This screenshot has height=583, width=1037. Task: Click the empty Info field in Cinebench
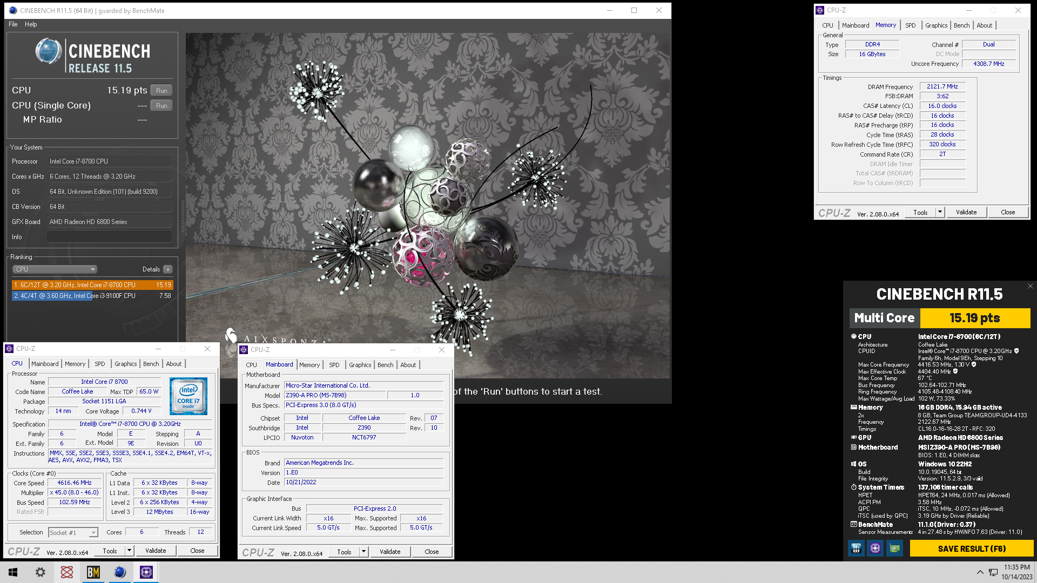tap(110, 237)
